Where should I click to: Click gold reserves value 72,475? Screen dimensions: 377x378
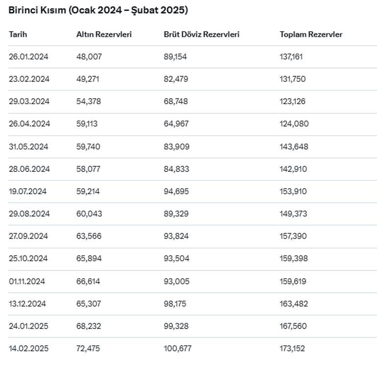click(88, 349)
